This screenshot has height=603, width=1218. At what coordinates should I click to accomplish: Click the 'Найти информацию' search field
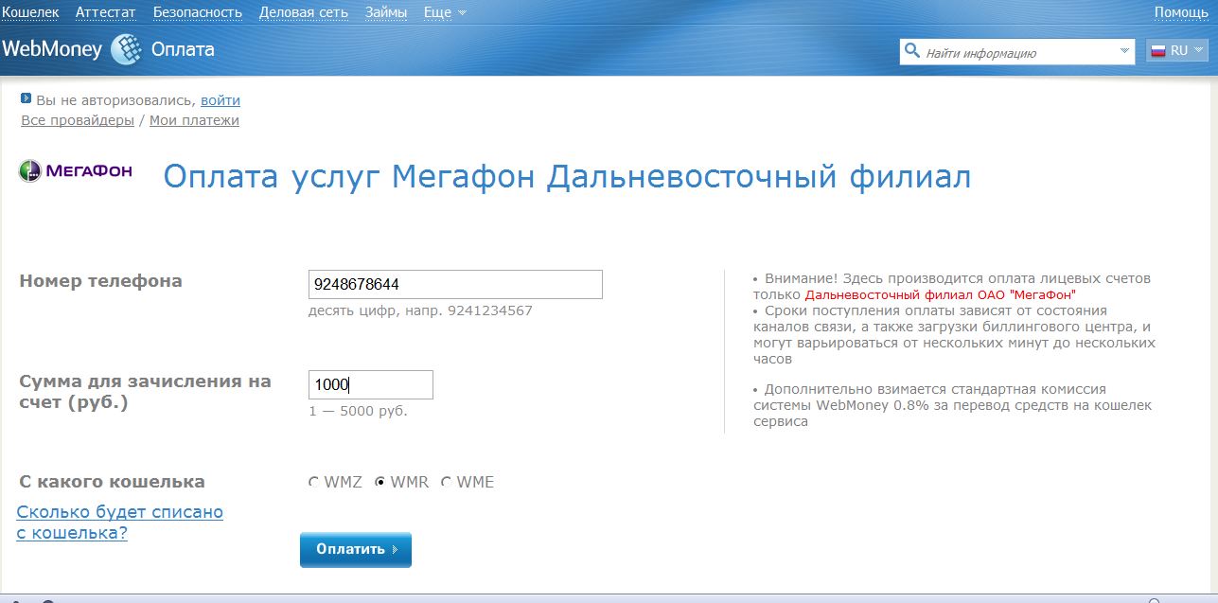(1017, 51)
